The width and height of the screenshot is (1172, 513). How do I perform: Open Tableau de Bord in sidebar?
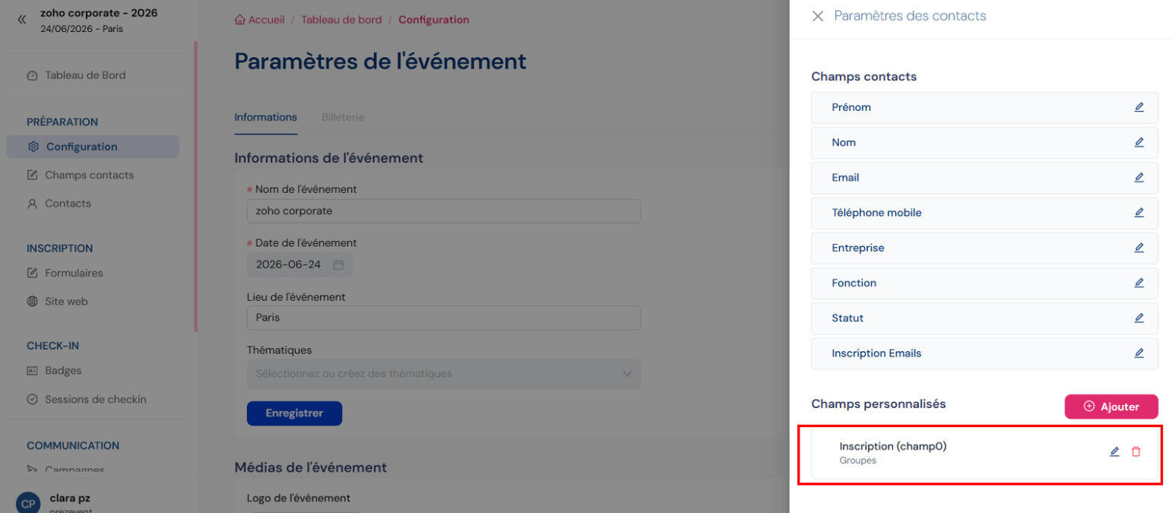pos(85,75)
